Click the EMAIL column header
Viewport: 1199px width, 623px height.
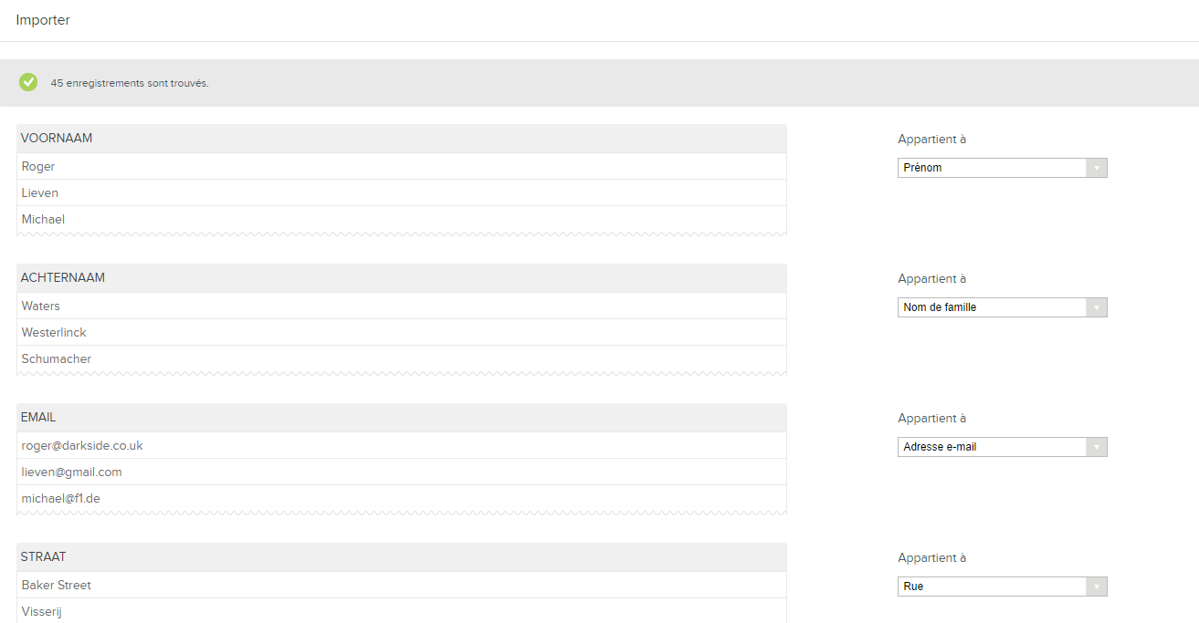(38, 418)
